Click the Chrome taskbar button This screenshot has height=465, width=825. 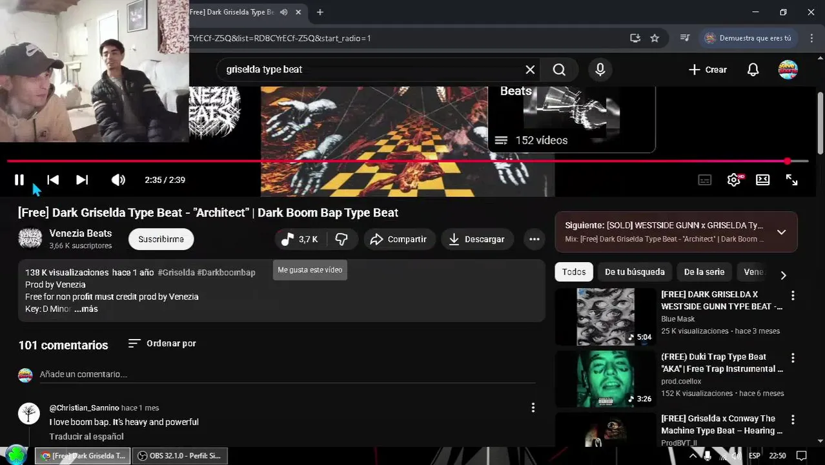[x=83, y=456]
